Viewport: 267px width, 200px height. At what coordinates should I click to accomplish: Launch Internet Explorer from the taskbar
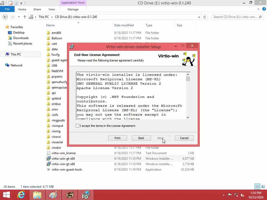point(21,195)
